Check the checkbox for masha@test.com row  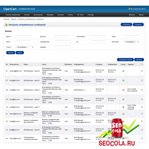click(142, 71)
